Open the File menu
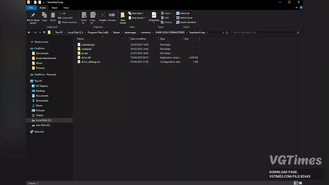This screenshot has height=185, width=329. pos(31,8)
